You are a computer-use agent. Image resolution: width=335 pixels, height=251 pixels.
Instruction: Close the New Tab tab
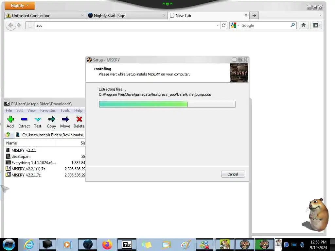click(x=246, y=15)
